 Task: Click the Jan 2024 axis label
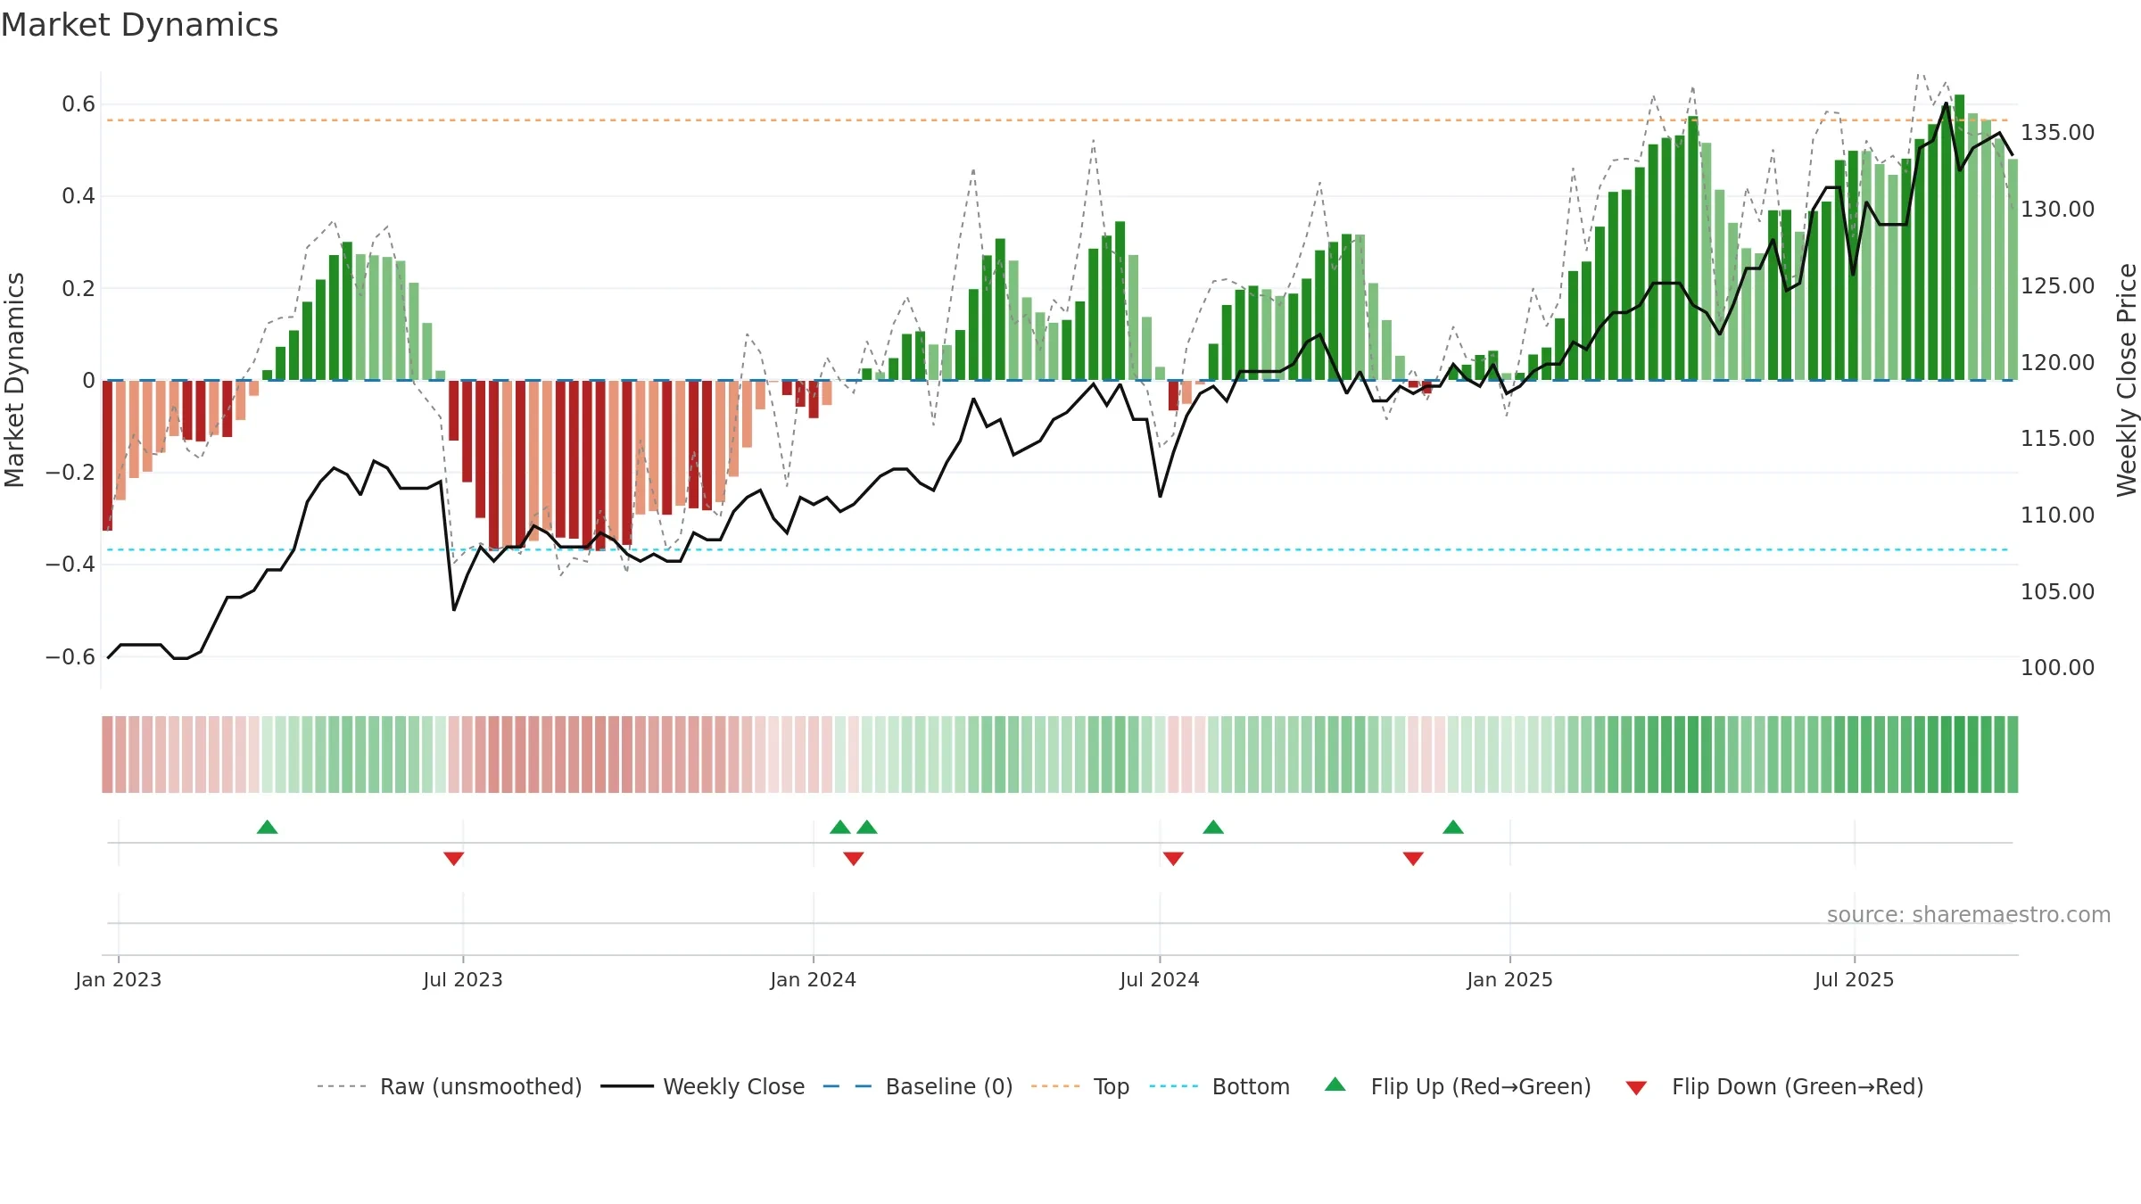pos(814,979)
